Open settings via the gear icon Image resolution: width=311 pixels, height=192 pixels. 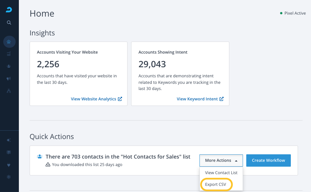click(x=9, y=177)
